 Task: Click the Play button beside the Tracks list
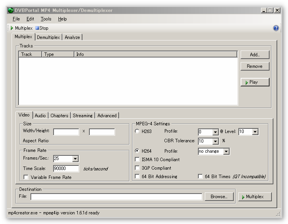click(255, 82)
